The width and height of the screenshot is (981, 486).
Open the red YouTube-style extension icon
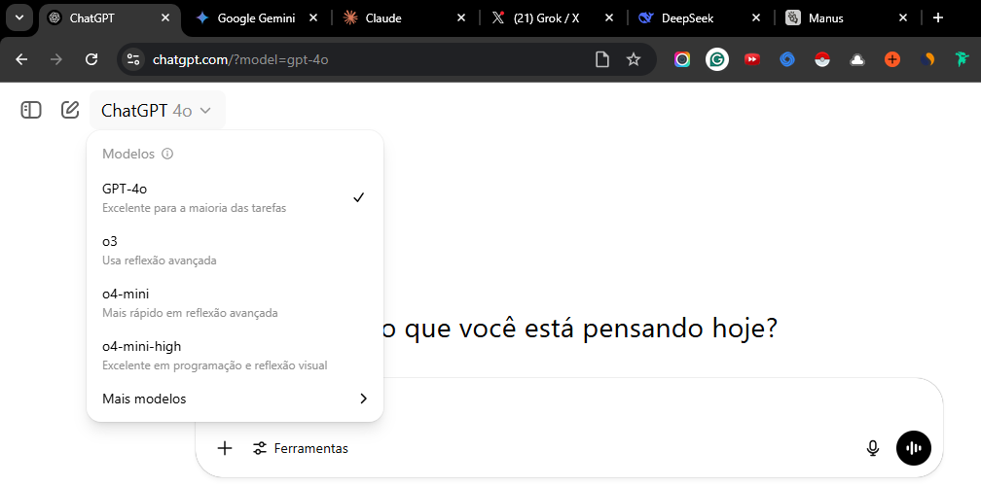(x=752, y=59)
